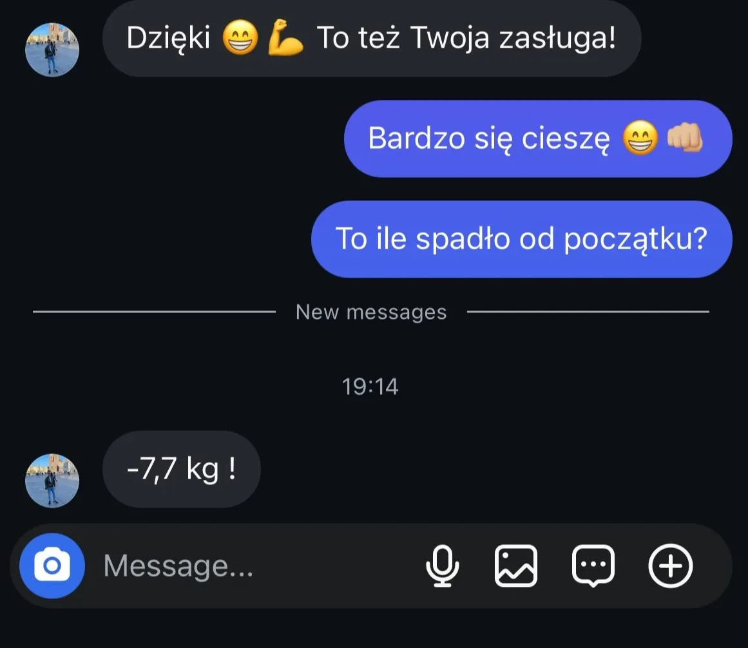Tap the microphone voice message icon
Viewport: 748px width, 648px height.
click(442, 566)
